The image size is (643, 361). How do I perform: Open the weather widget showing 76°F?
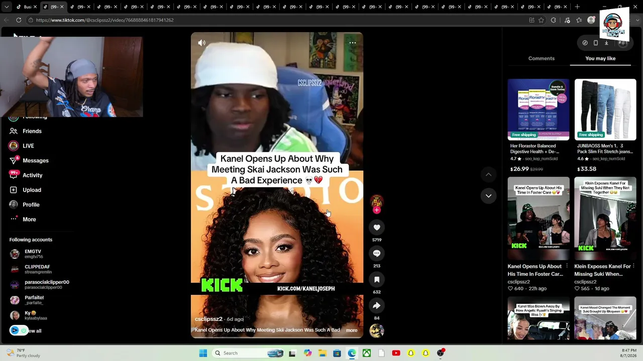click(24, 353)
